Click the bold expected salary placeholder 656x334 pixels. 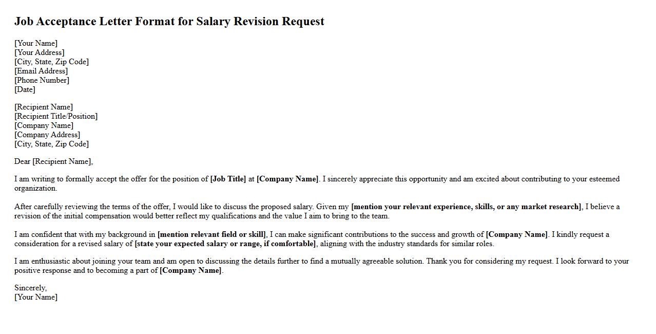point(226,244)
